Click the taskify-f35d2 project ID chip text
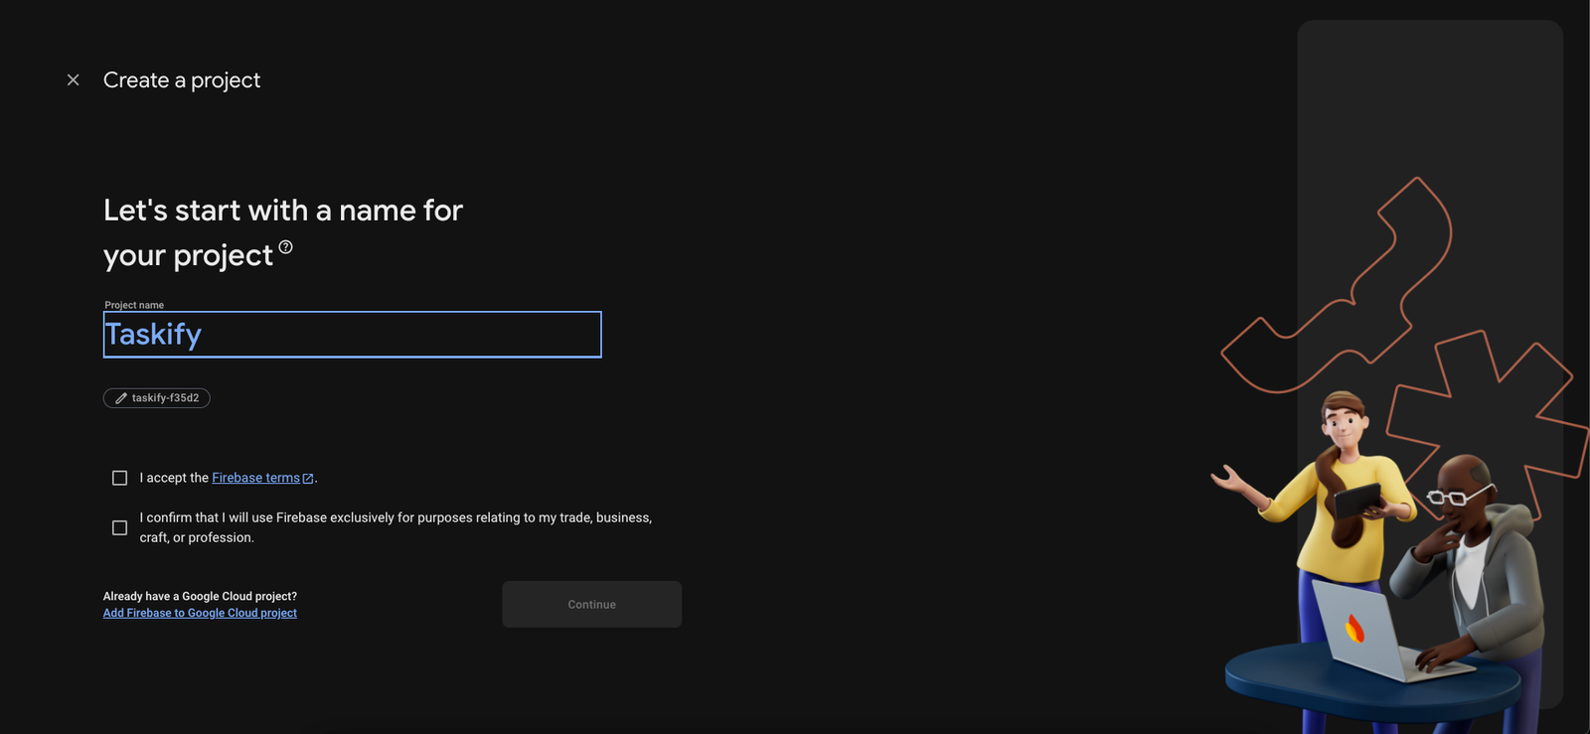The image size is (1590, 734). coord(165,398)
